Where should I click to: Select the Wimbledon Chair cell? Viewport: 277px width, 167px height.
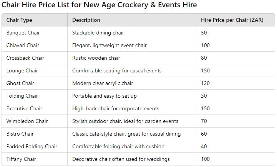point(27,121)
